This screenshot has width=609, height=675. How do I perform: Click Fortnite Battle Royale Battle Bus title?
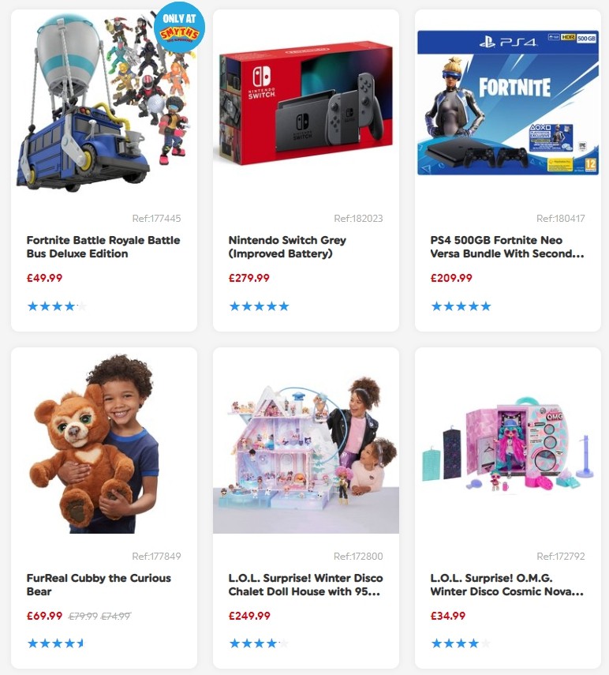pyautogui.click(x=103, y=246)
